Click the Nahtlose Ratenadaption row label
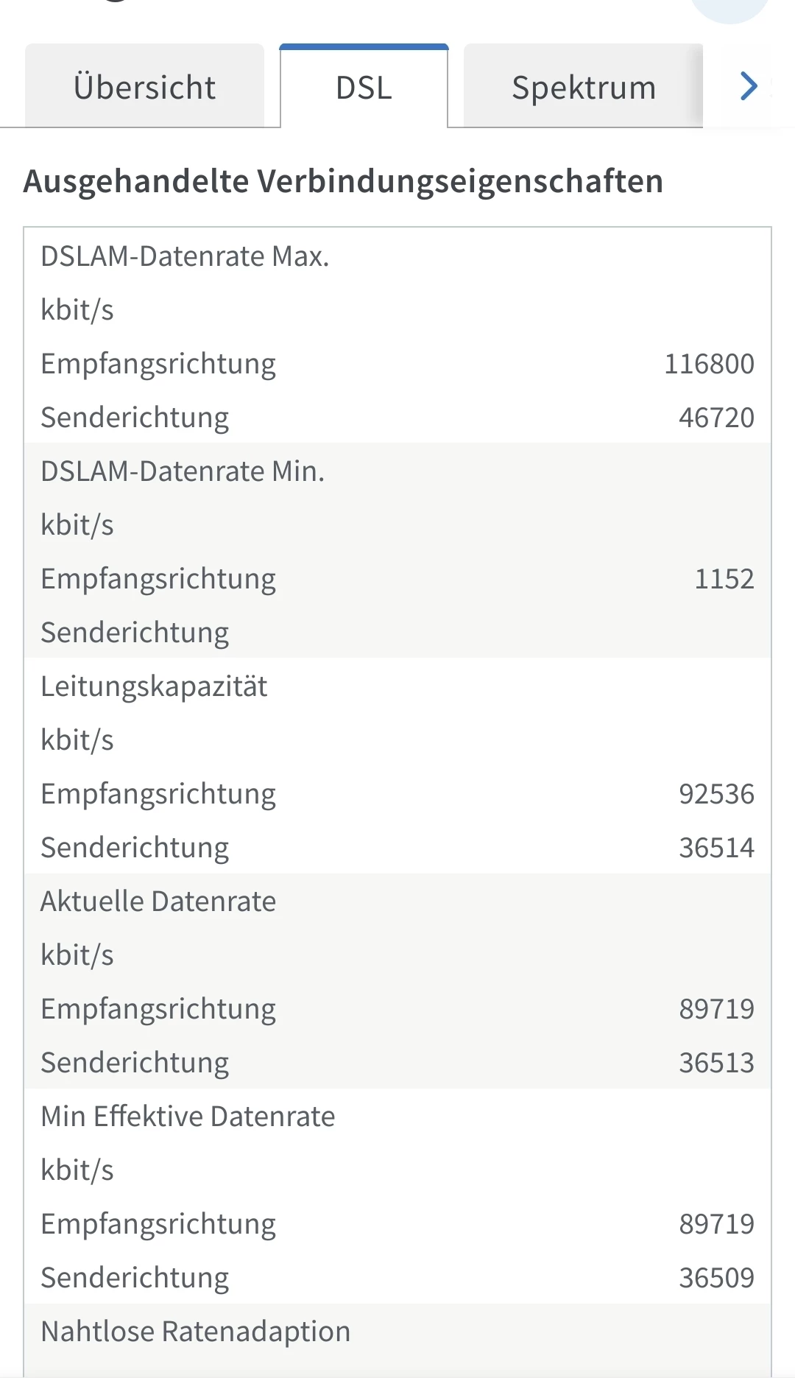Screen dimensions: 795x1378 click(x=195, y=1332)
